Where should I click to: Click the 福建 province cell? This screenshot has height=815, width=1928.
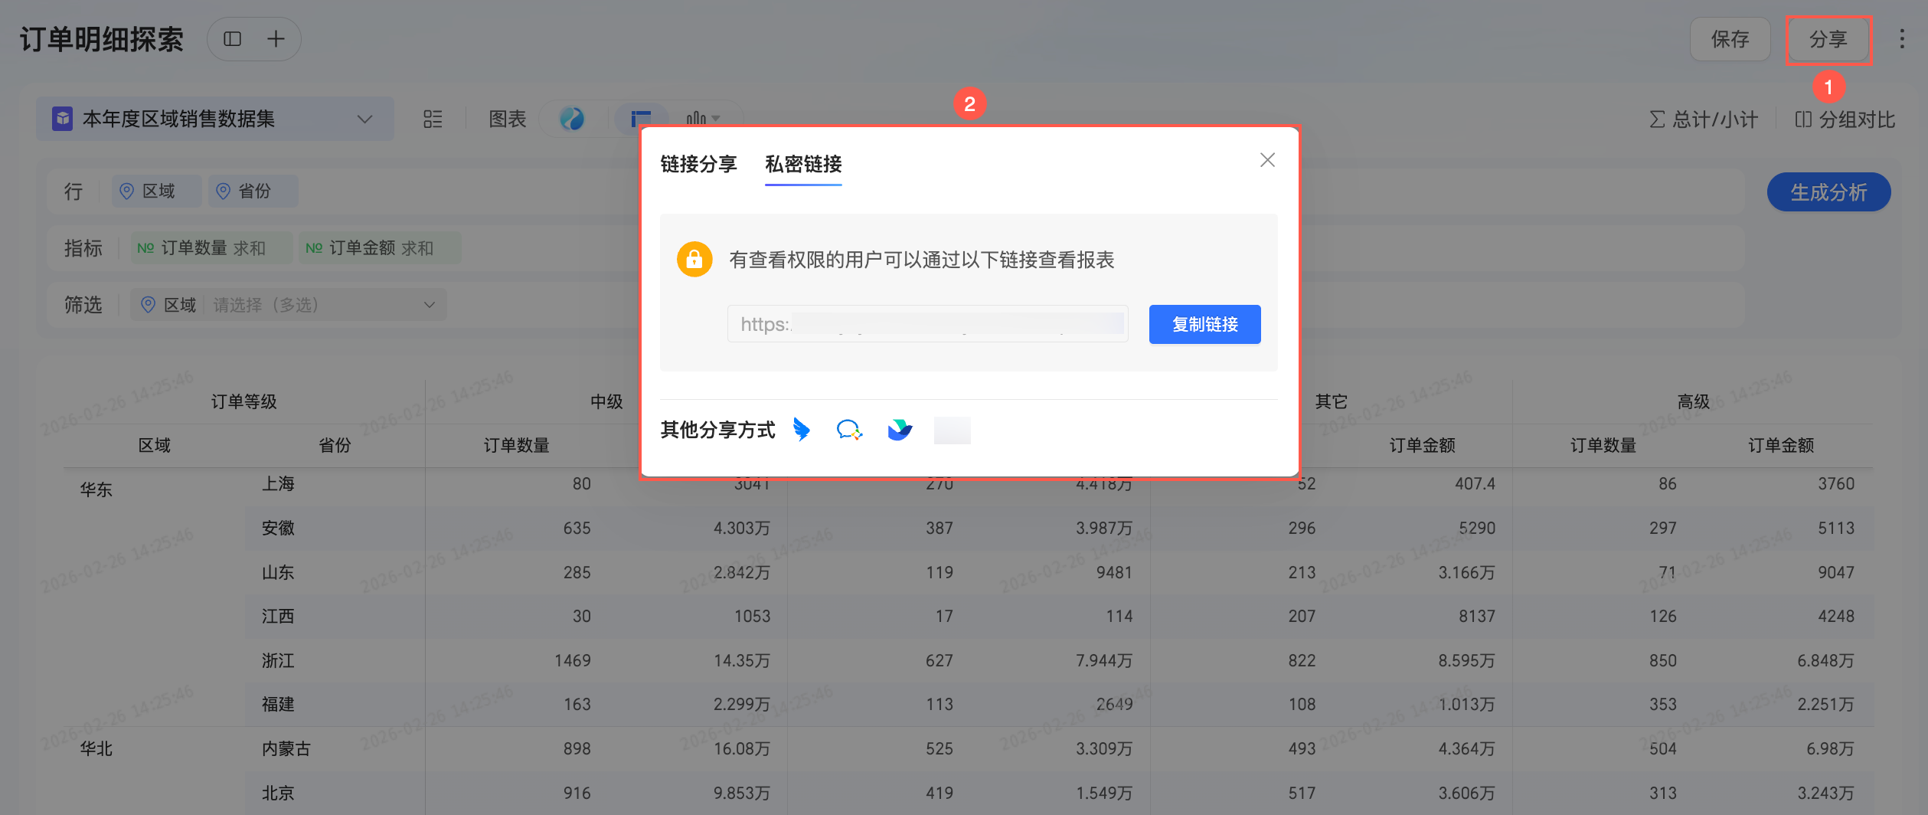[x=278, y=704]
